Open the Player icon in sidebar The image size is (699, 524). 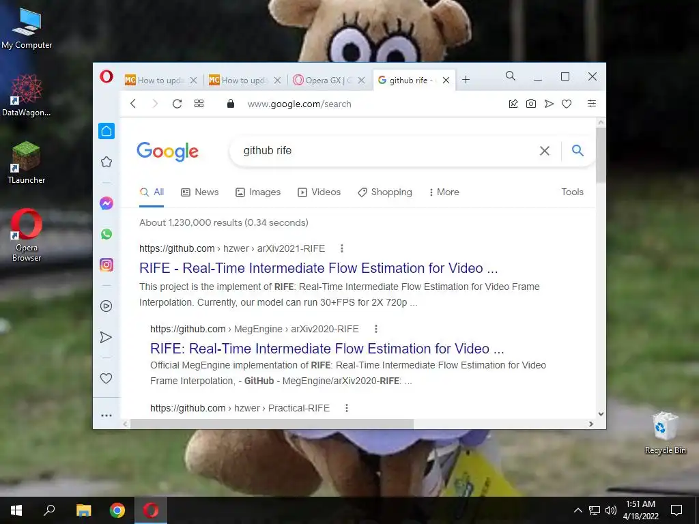point(106,306)
